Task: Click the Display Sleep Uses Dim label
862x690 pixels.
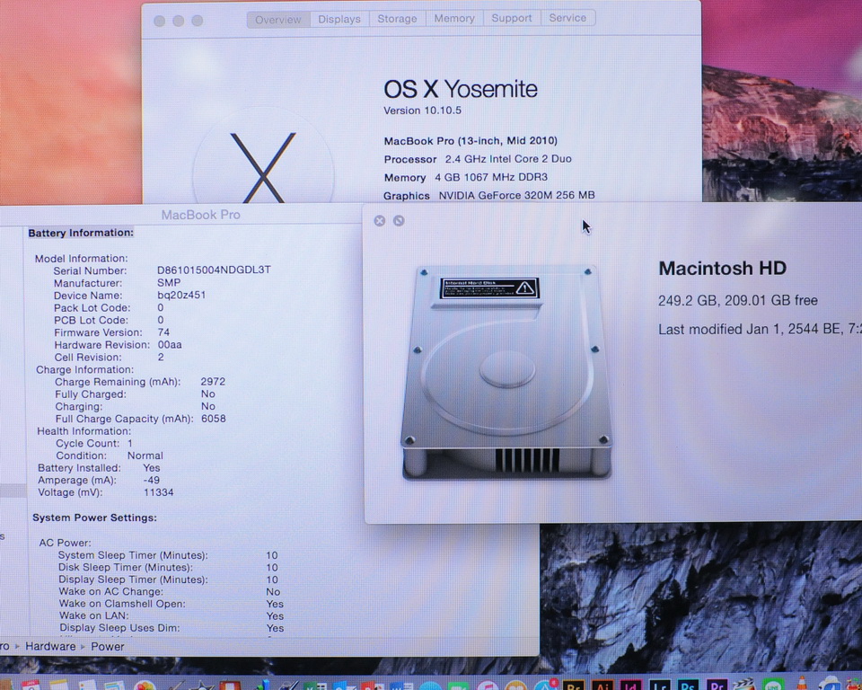Action: (119, 628)
